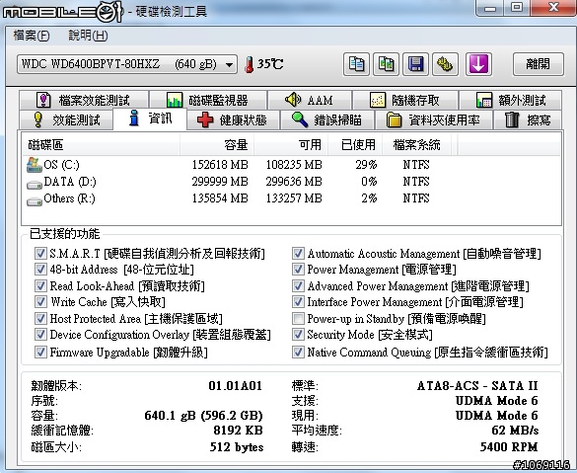Click the thermometer temperature icon
577x473 pixels.
[250, 64]
